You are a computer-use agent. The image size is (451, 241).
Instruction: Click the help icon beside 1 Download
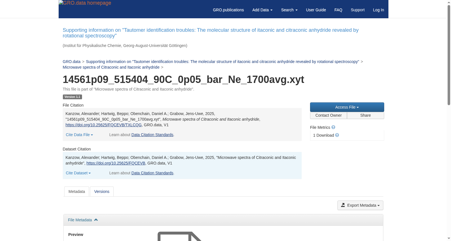[337, 135]
